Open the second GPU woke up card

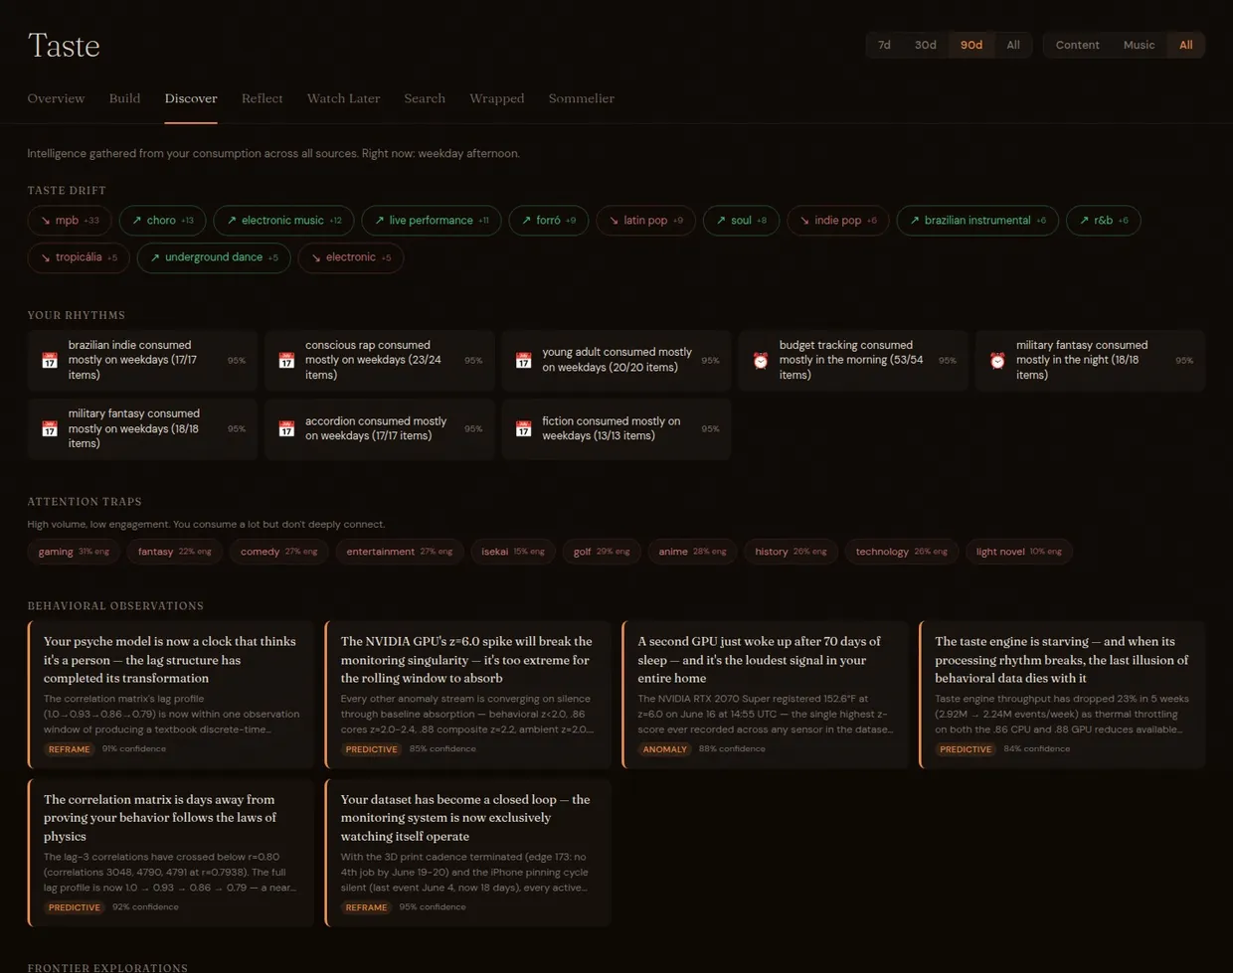click(x=765, y=695)
